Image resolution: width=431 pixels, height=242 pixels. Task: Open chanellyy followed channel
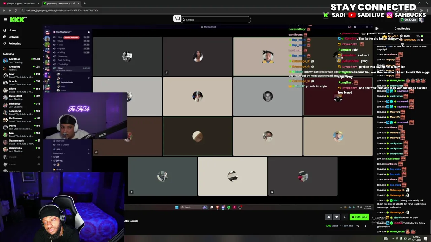click(x=21, y=105)
